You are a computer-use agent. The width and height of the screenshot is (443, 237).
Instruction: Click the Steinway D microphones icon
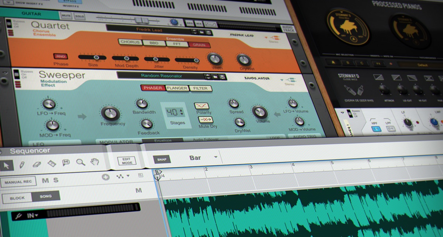coord(354,90)
